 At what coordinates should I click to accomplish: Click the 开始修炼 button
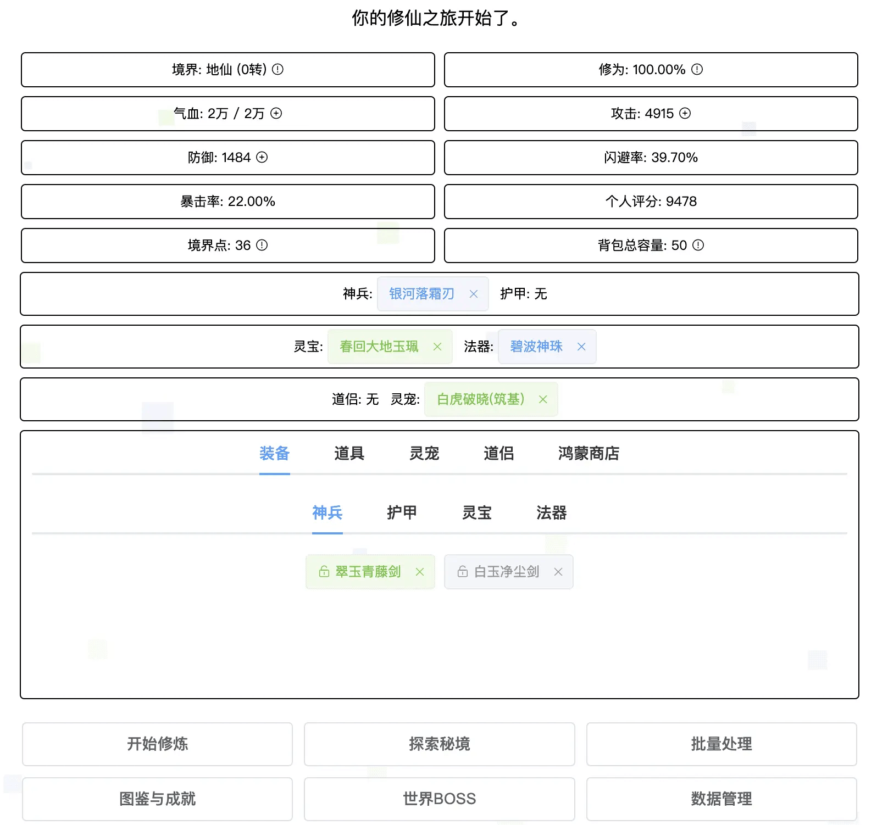coord(158,744)
